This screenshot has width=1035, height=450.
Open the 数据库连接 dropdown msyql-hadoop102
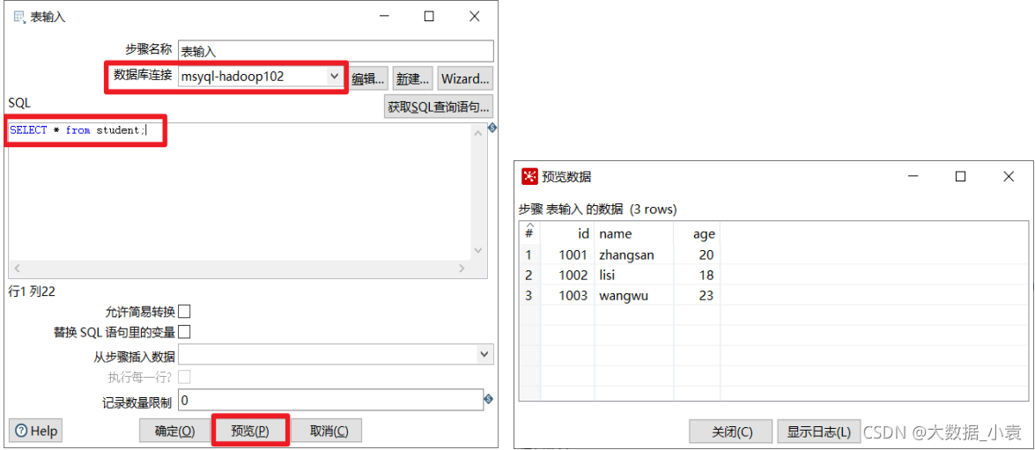point(261,77)
